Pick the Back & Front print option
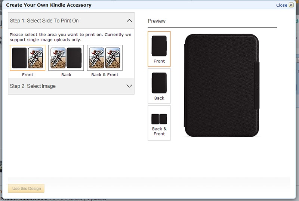 pyautogui.click(x=105, y=58)
